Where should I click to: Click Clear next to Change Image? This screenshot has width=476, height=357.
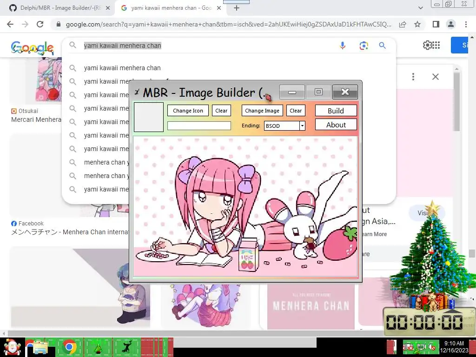pos(296,111)
